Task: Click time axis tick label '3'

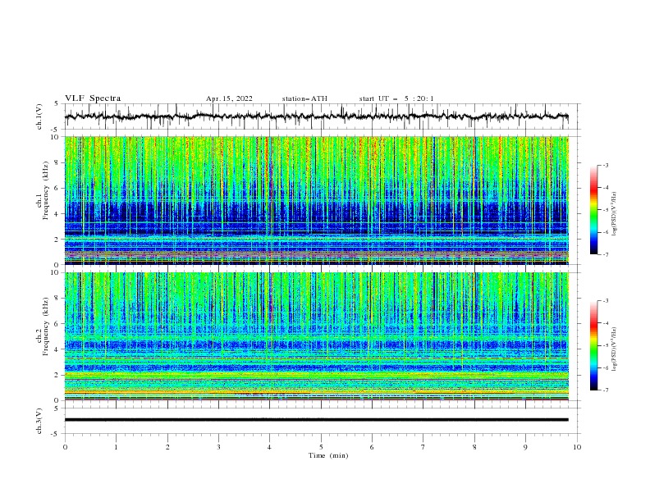Action: pyautogui.click(x=218, y=447)
